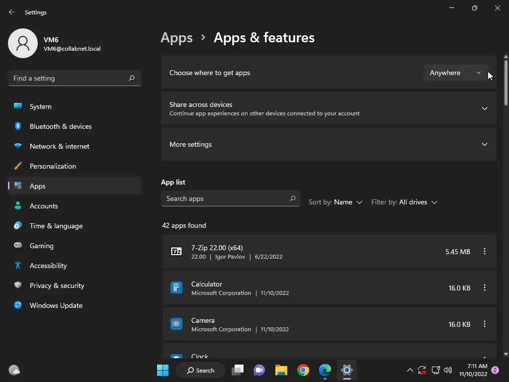Open Windows Update
509x382 pixels.
(x=75, y=305)
